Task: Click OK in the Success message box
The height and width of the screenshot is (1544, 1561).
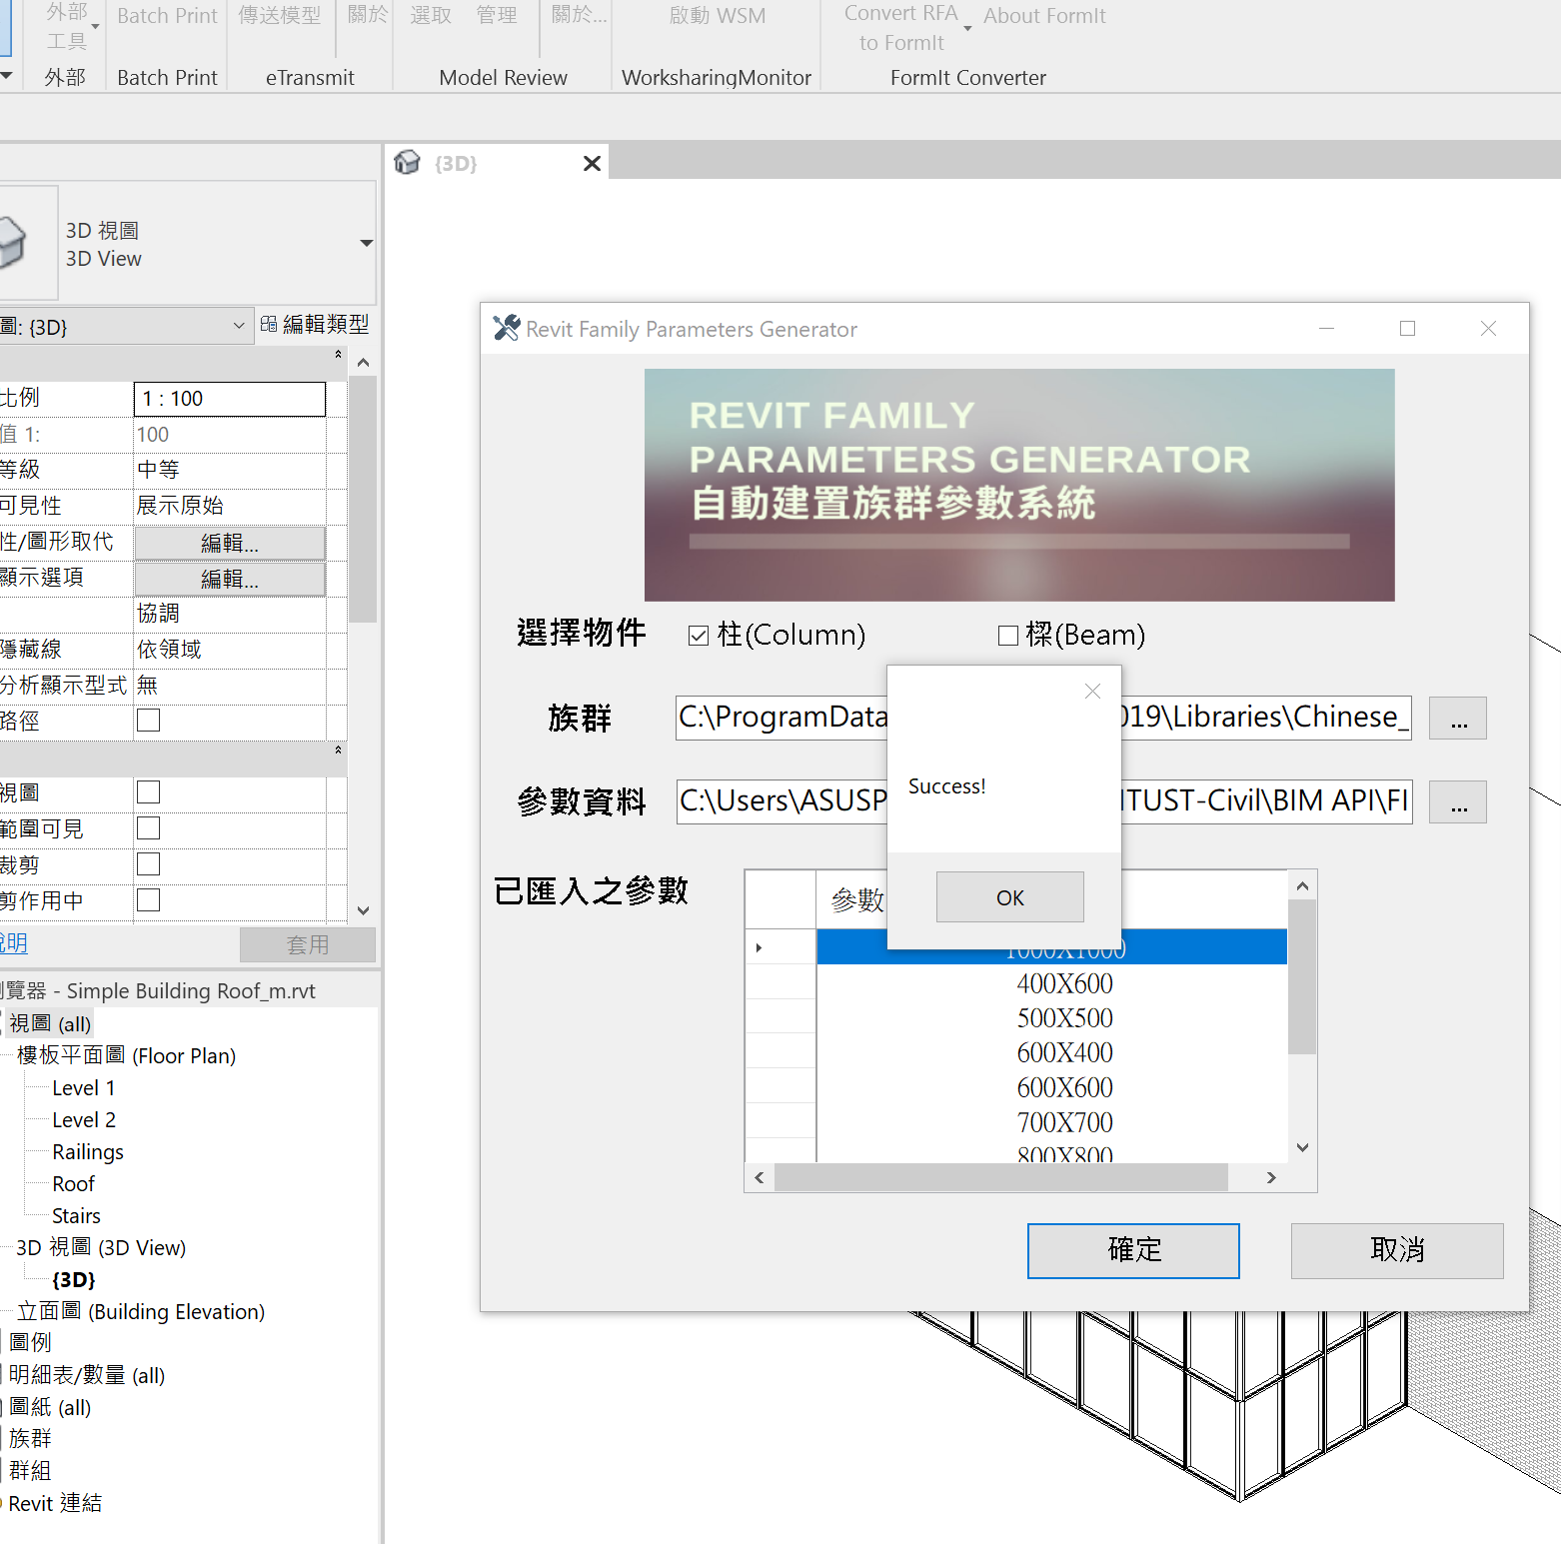Action: click(x=1009, y=896)
